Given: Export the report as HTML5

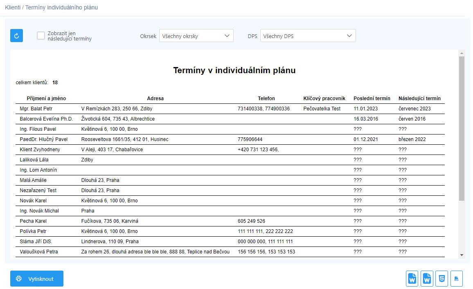Looking at the screenshot, I should click(x=441, y=278).
